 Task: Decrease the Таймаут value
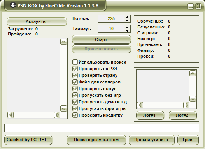[x=127, y=31]
